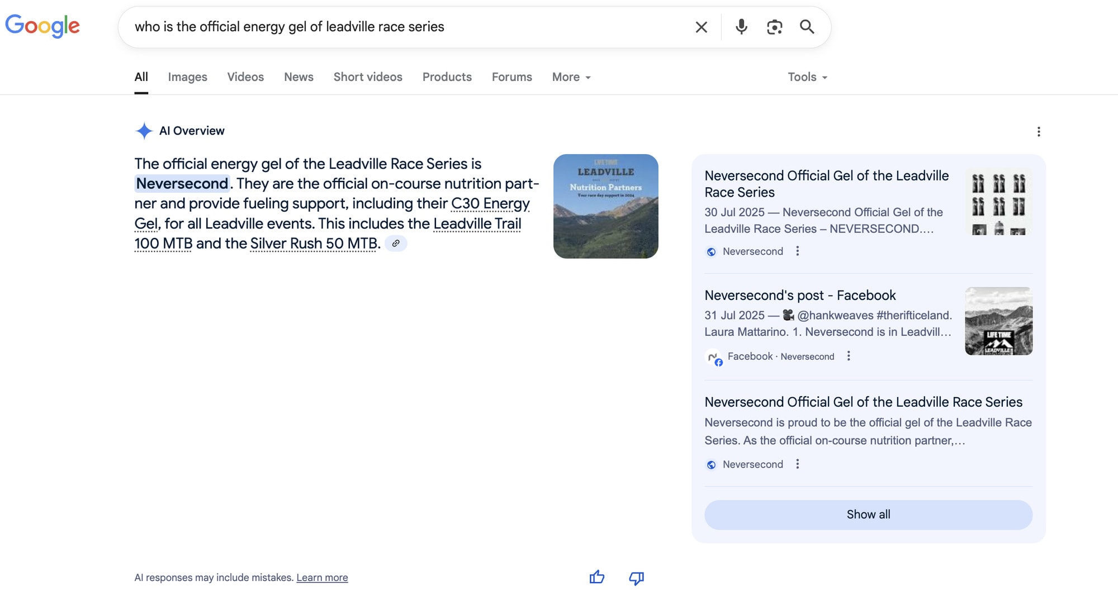
Task: Open first Neversecond Official Gel result dated 30 Jul 2025
Action: (x=826, y=184)
